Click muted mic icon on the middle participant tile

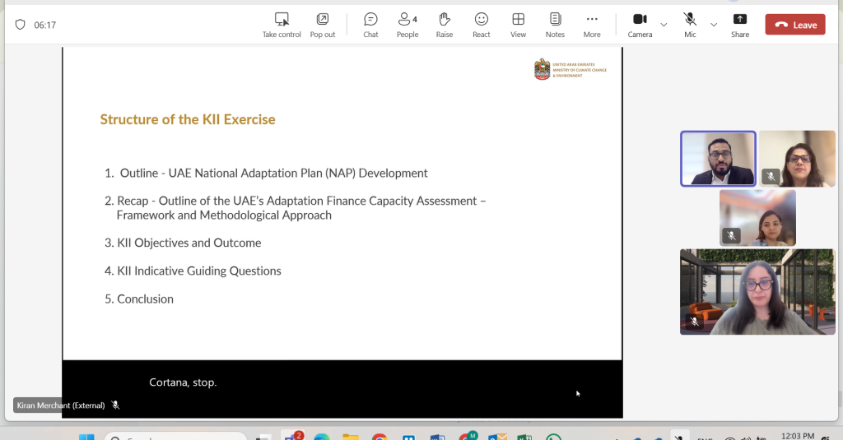click(x=731, y=235)
